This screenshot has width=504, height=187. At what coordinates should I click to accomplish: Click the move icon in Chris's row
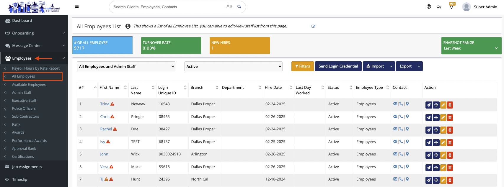point(436,117)
